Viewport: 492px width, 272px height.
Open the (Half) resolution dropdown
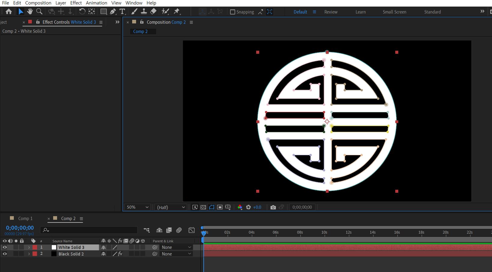tap(171, 207)
